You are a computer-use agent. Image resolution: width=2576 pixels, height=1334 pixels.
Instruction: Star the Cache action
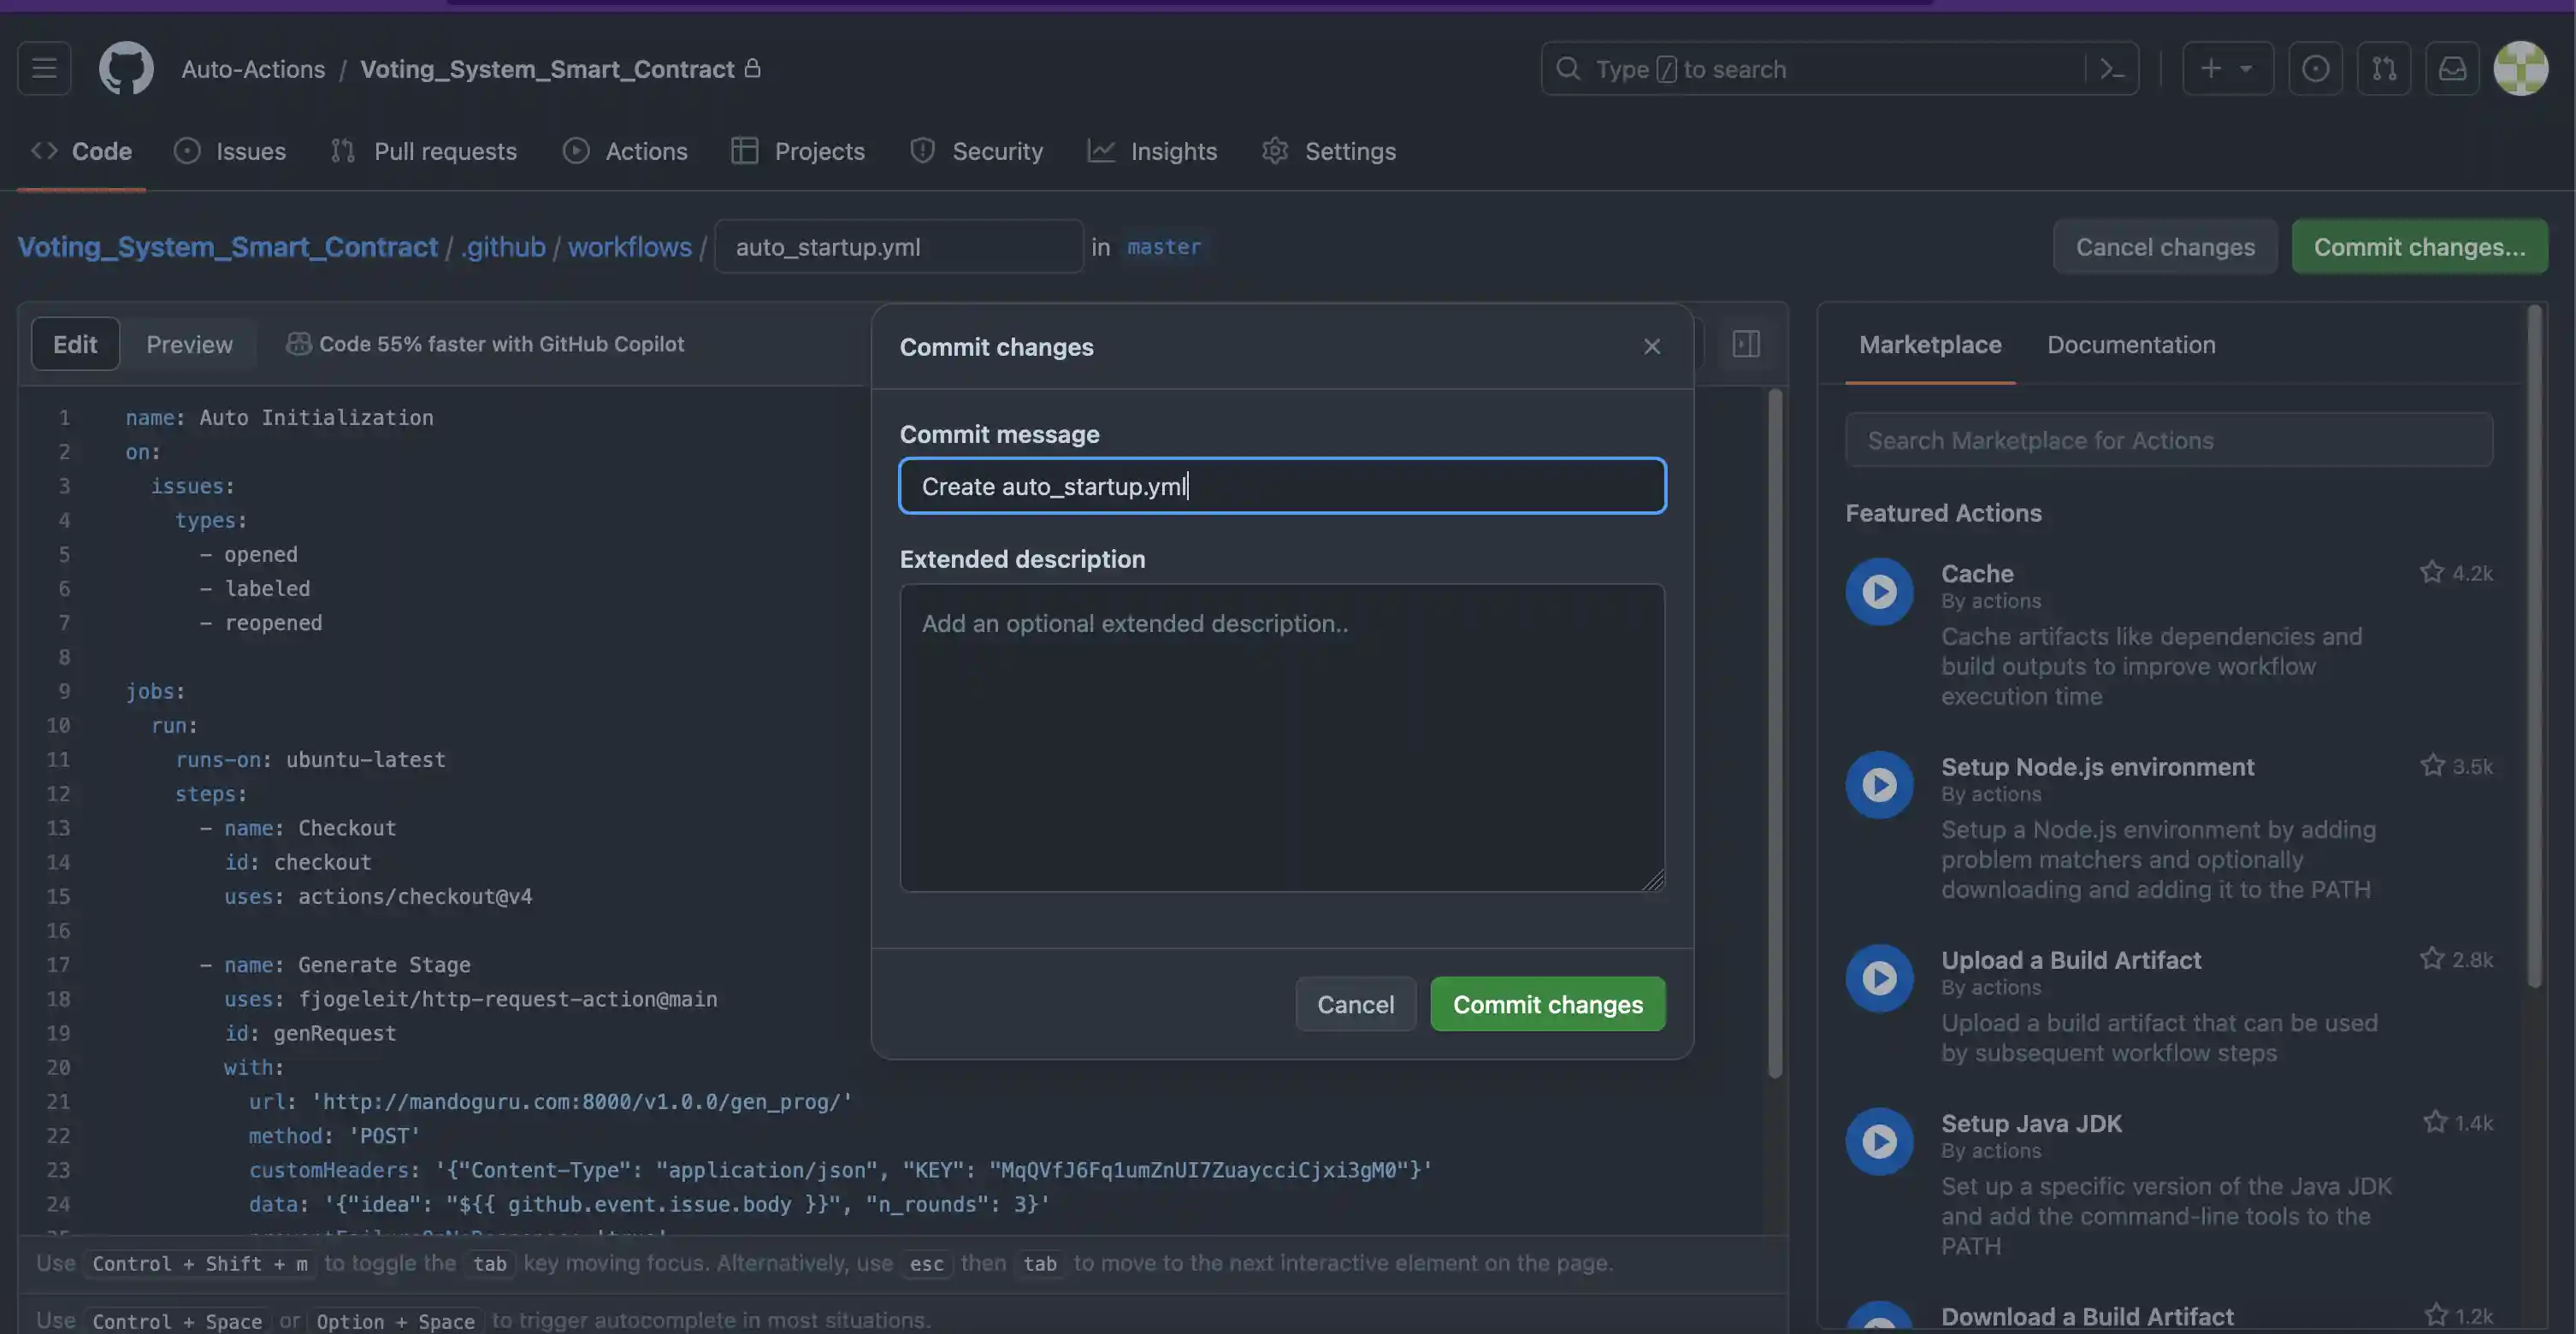[2432, 572]
